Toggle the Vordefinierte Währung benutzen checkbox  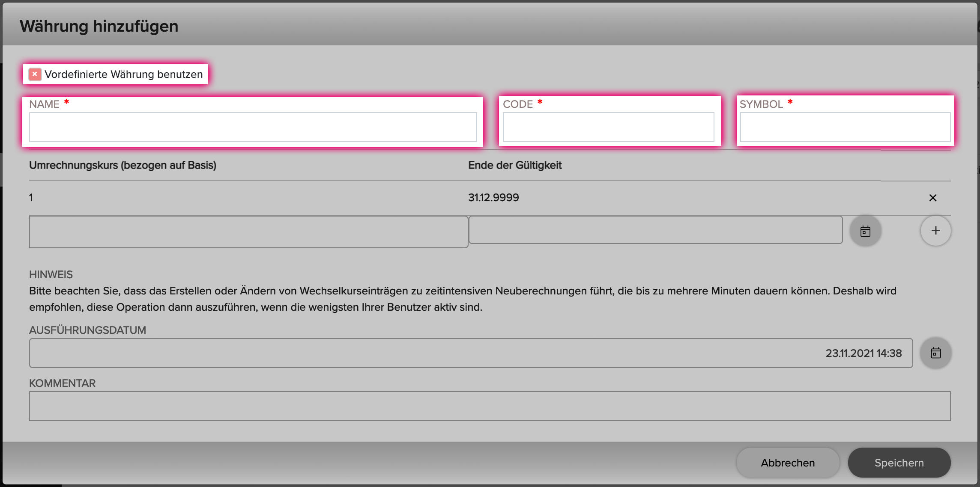pyautogui.click(x=35, y=74)
